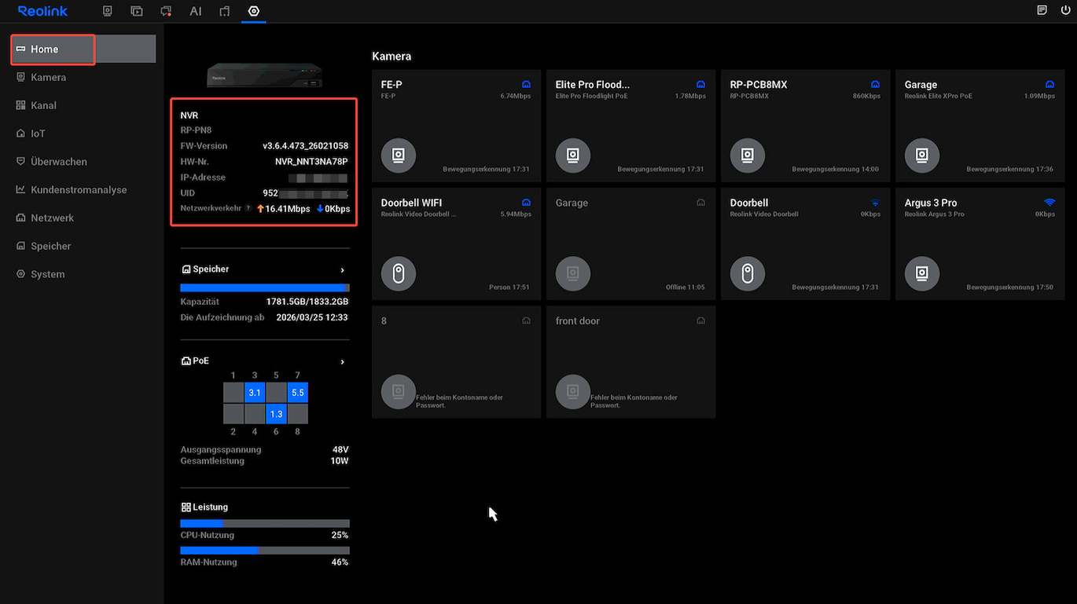1077x604 pixels.
Task: Open the FE-P camera title
Action: pyautogui.click(x=391, y=84)
